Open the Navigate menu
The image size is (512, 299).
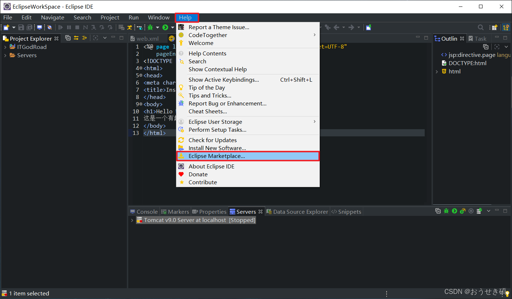pyautogui.click(x=52, y=18)
